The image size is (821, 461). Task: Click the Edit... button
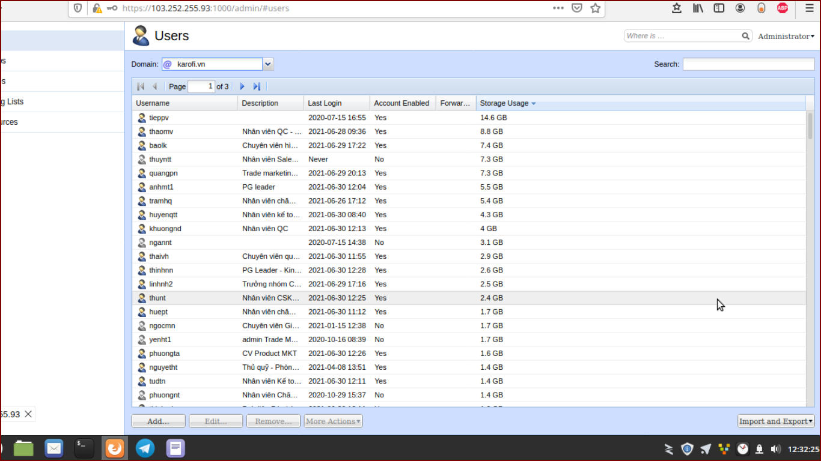tap(216, 421)
